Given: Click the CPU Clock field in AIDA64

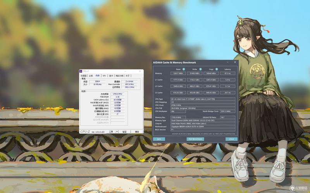Looking at the screenshot, I should coord(203,105).
